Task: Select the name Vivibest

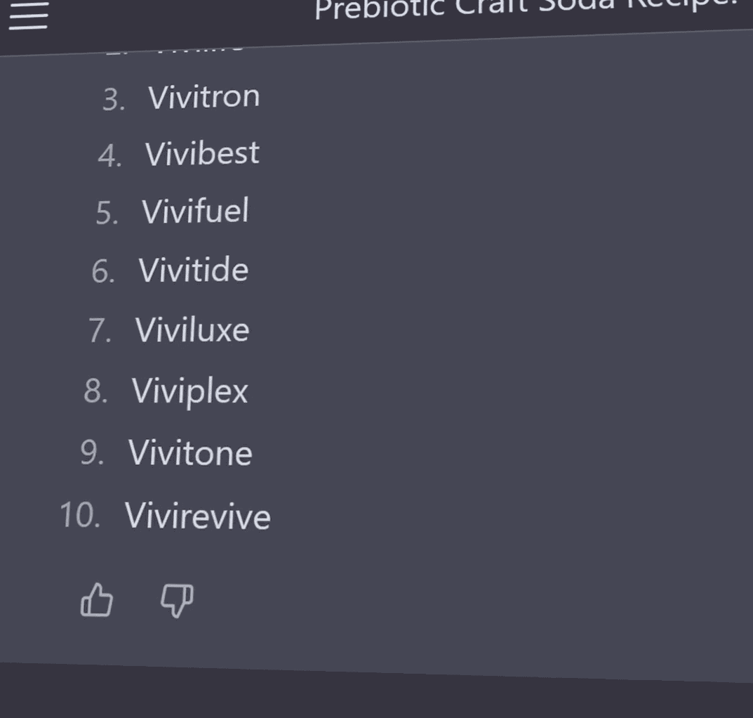Action: point(201,153)
